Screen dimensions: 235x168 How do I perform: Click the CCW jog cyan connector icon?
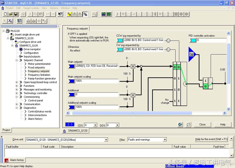[x=120, y=41]
